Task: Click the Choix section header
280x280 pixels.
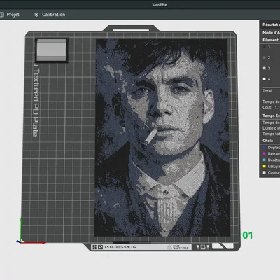Action: click(x=267, y=141)
